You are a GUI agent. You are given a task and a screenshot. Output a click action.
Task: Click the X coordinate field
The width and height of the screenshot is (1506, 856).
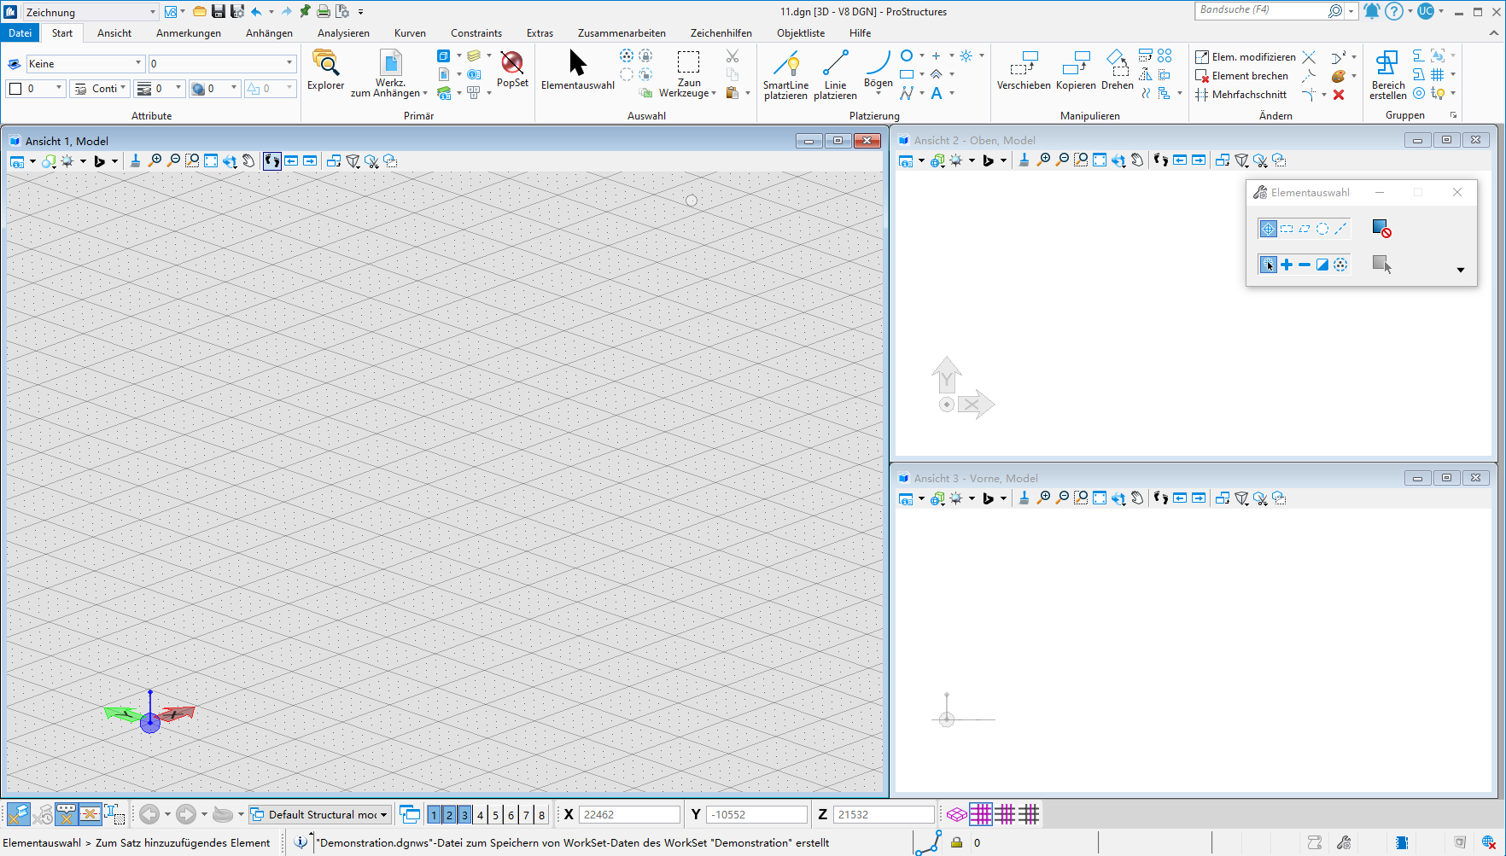(629, 815)
